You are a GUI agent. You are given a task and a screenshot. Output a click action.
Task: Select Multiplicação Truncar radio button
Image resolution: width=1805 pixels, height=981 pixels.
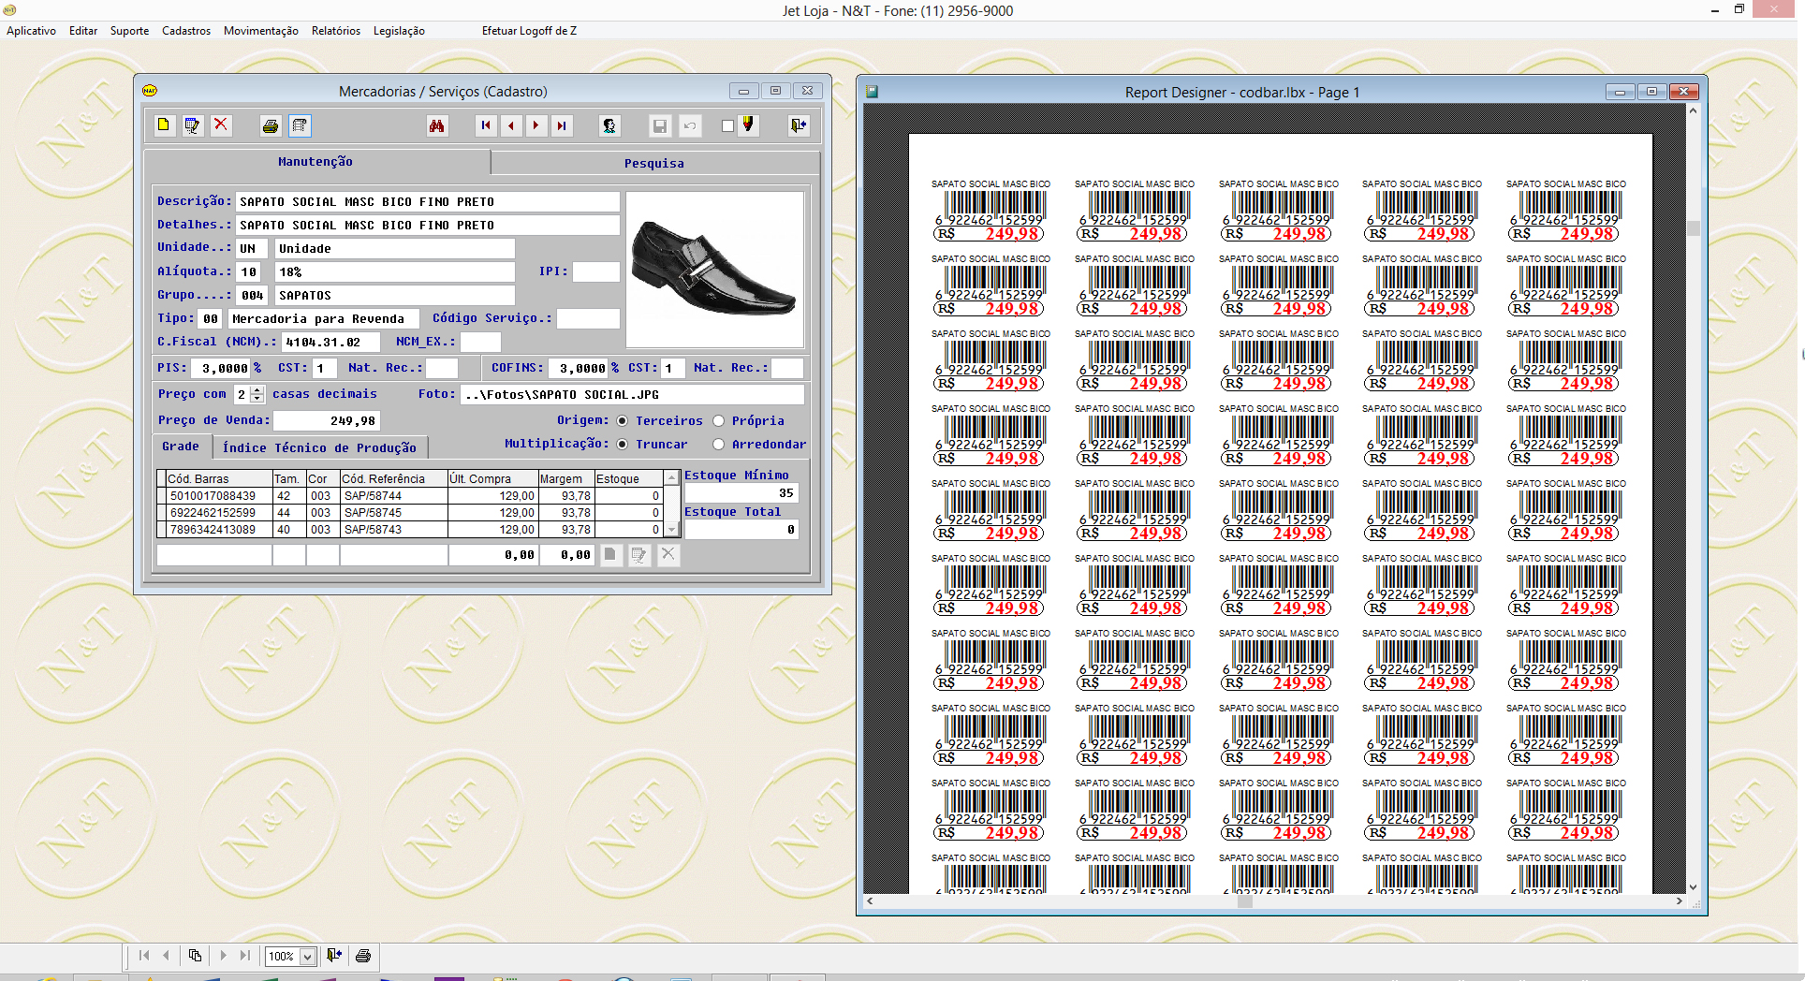623,445
